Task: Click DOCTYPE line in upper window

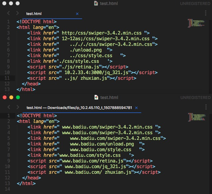Action: pyautogui.click(x=37, y=22)
